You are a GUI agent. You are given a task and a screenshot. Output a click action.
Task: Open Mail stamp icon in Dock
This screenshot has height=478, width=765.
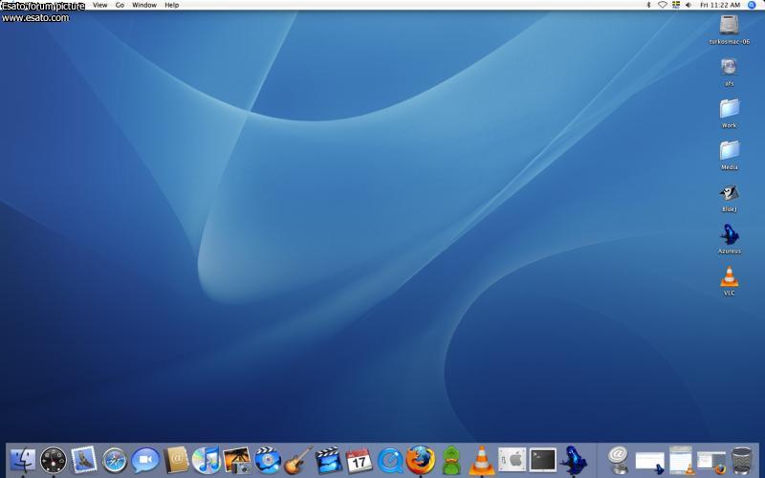[84, 461]
